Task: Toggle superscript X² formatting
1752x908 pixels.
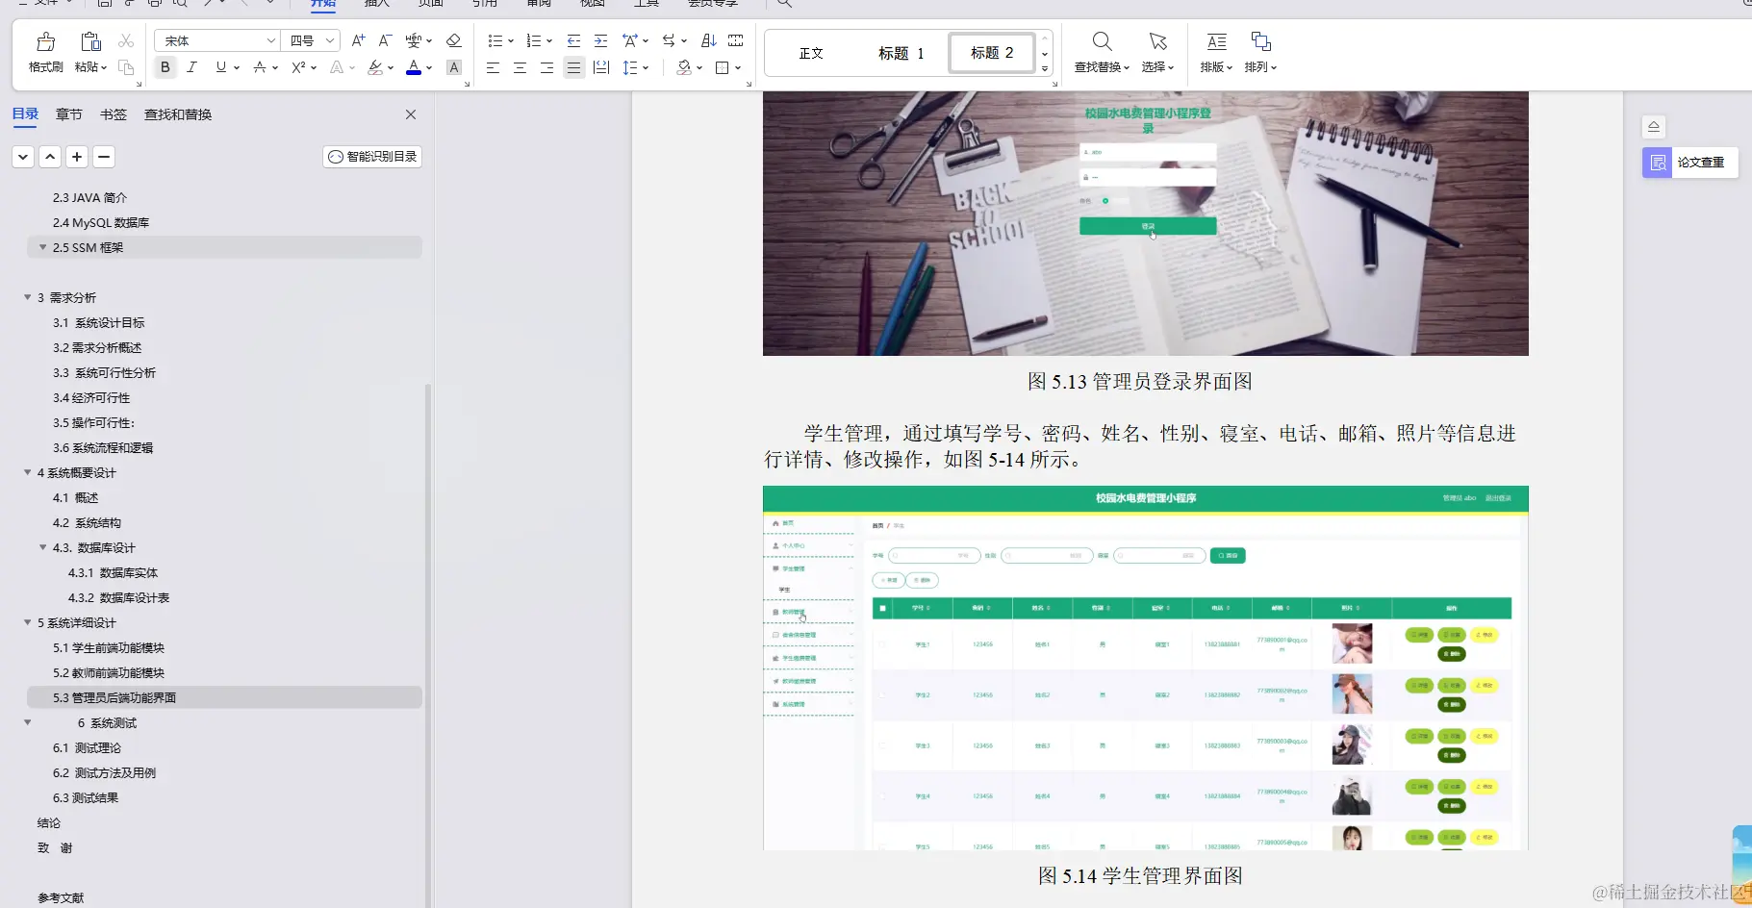Action: pyautogui.click(x=299, y=67)
